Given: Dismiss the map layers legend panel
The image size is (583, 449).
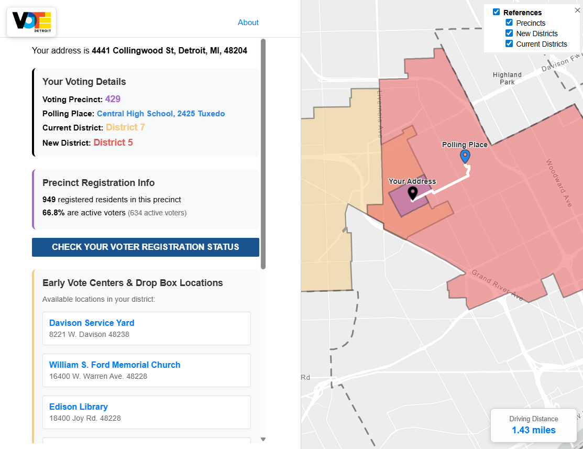Looking at the screenshot, I should [x=578, y=9].
